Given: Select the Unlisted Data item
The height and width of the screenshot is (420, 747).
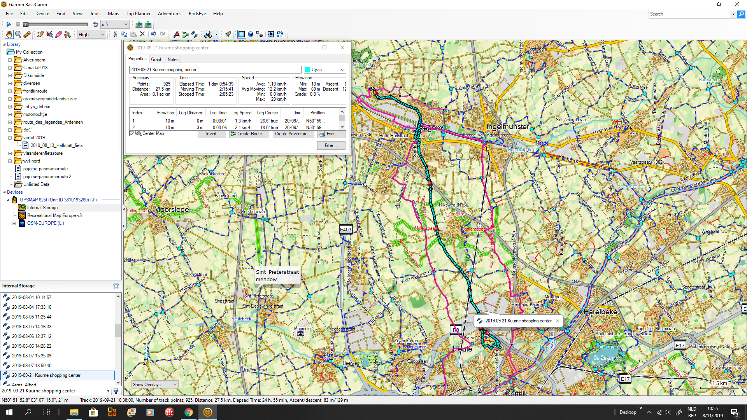Looking at the screenshot, I should (x=36, y=184).
